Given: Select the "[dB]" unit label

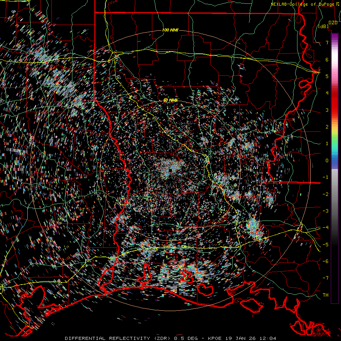Looking at the screenshot, I should [324, 27].
